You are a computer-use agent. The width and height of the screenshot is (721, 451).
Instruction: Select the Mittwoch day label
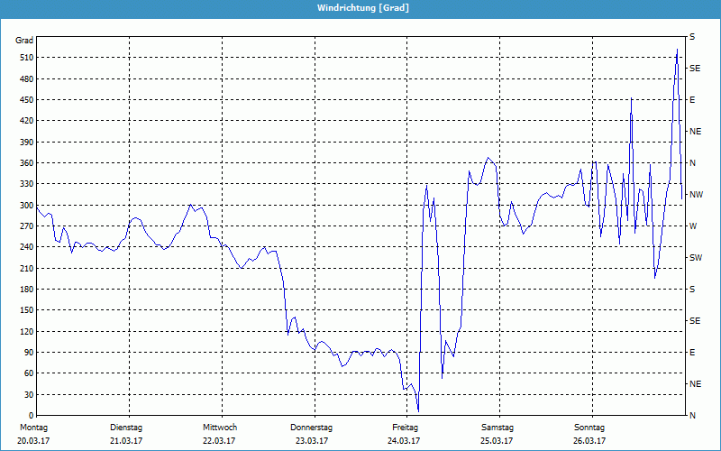220,427
